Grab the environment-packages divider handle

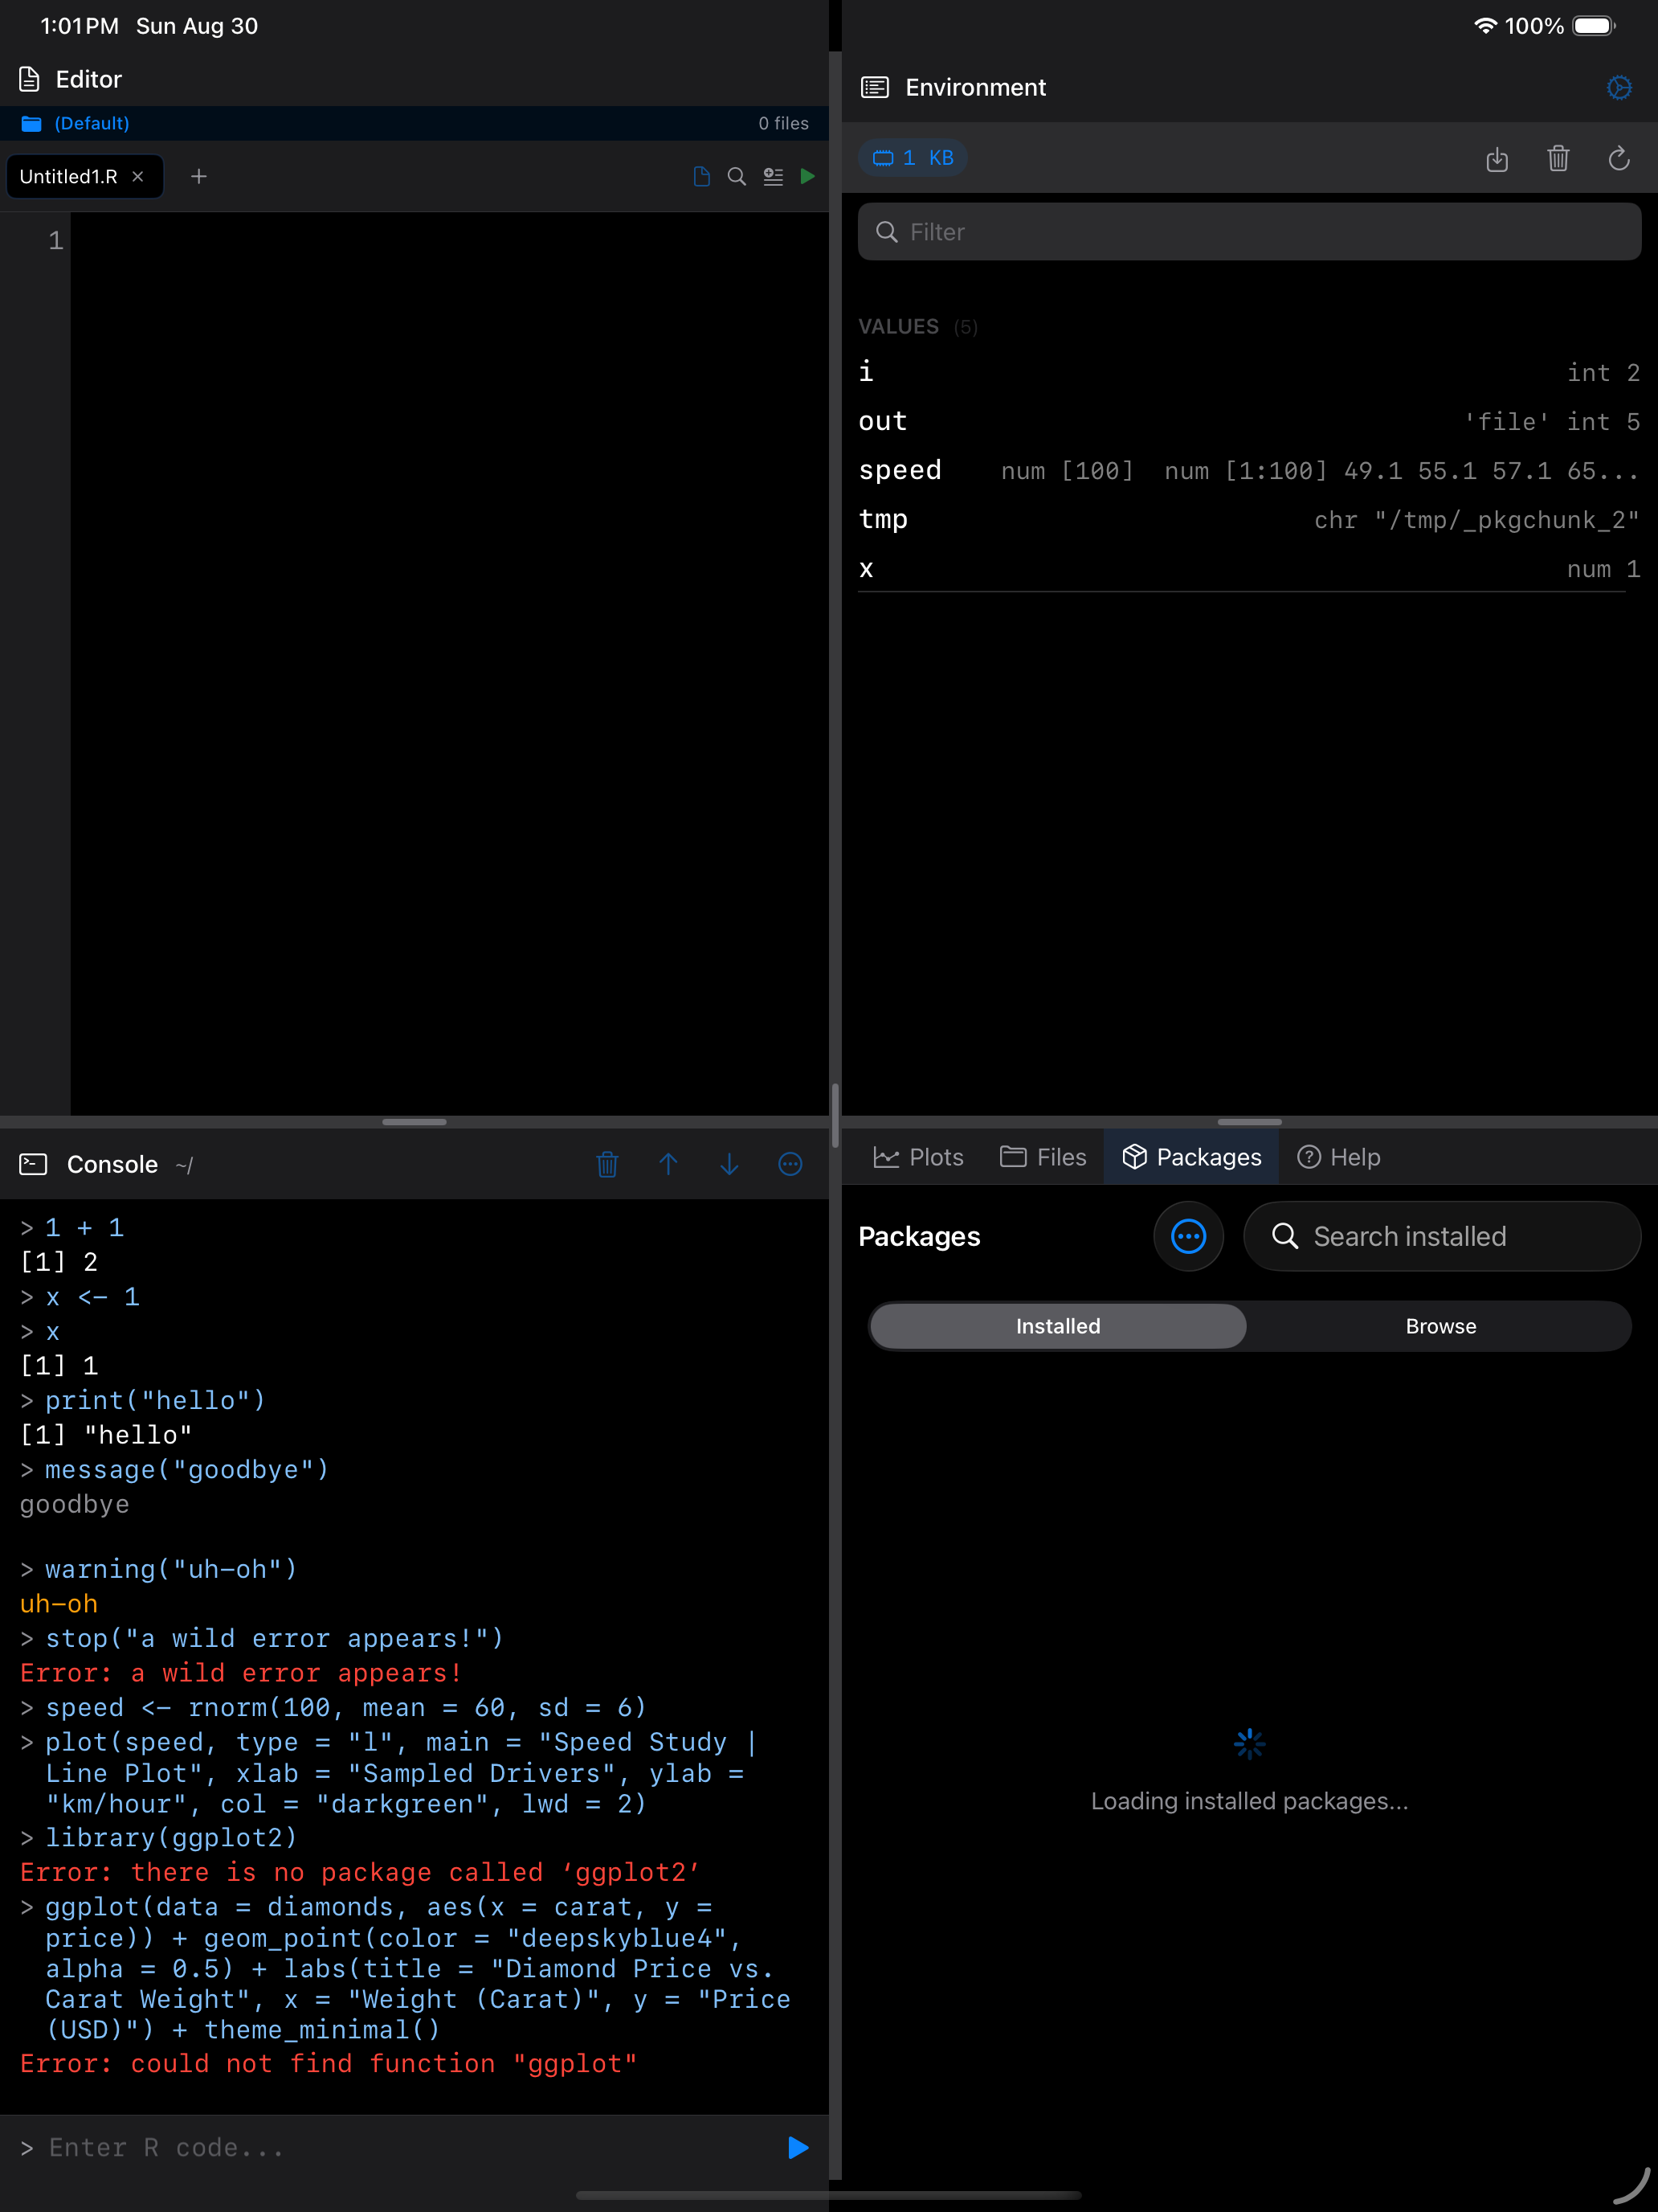tap(1249, 1122)
